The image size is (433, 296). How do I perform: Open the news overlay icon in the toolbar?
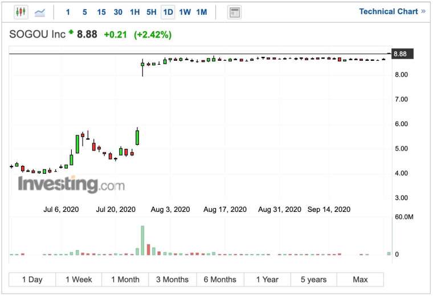point(235,12)
